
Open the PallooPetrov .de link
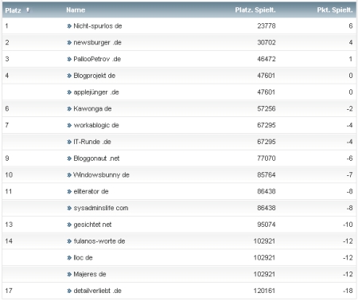[97, 59]
